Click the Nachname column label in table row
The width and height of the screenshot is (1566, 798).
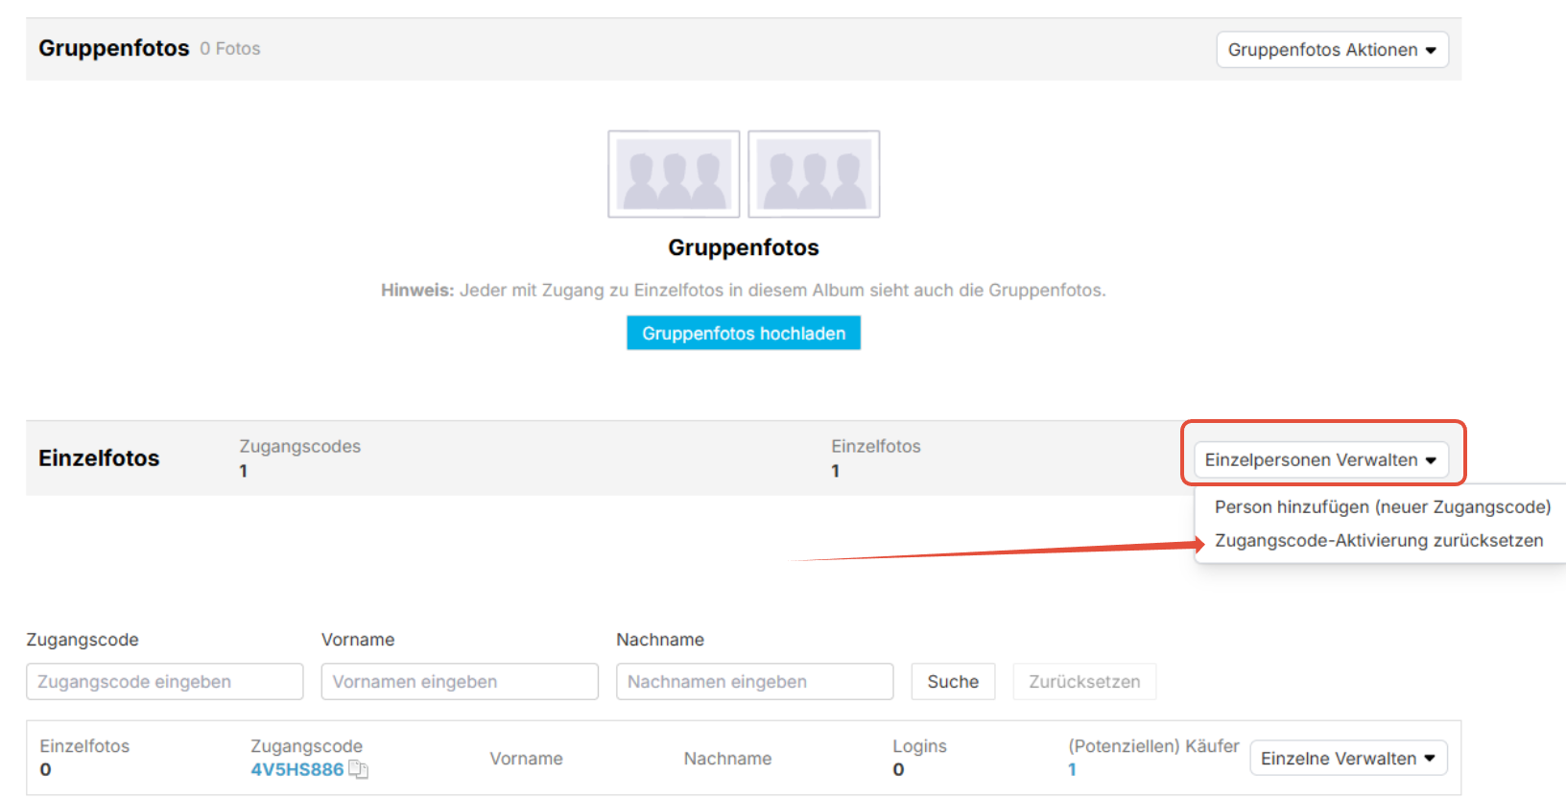(x=727, y=759)
